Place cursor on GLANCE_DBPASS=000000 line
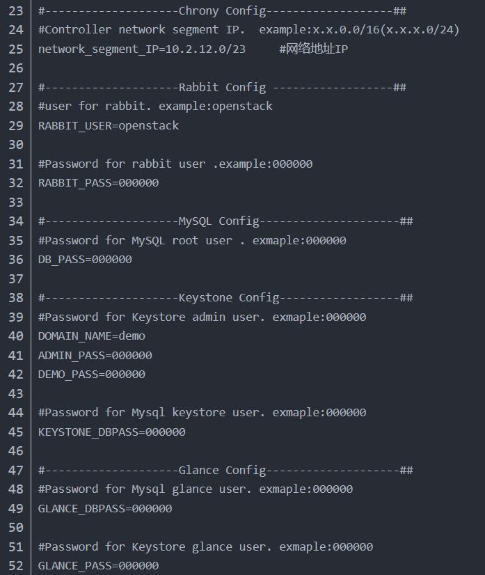This screenshot has height=575, width=485. (x=104, y=508)
